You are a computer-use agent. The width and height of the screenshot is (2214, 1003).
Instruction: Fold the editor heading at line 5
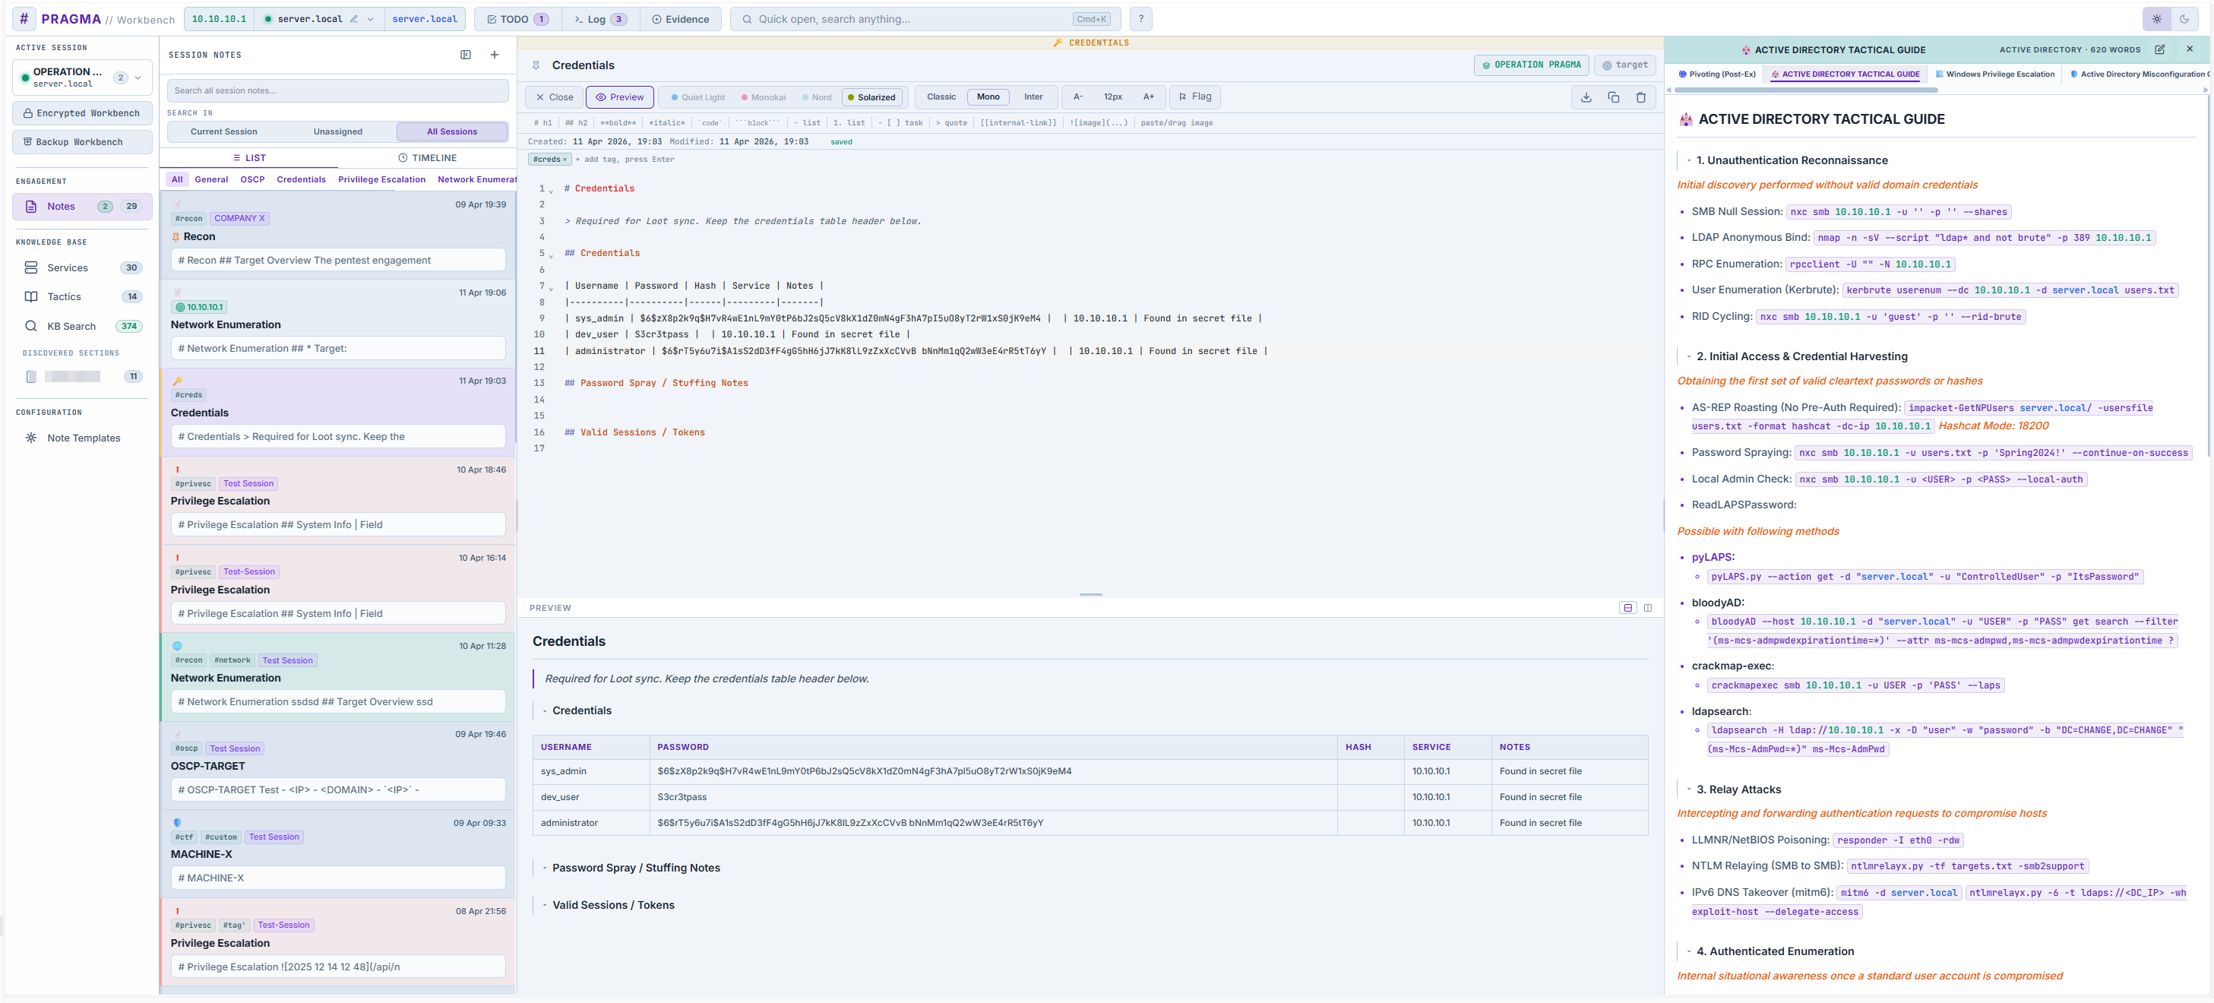point(551,256)
